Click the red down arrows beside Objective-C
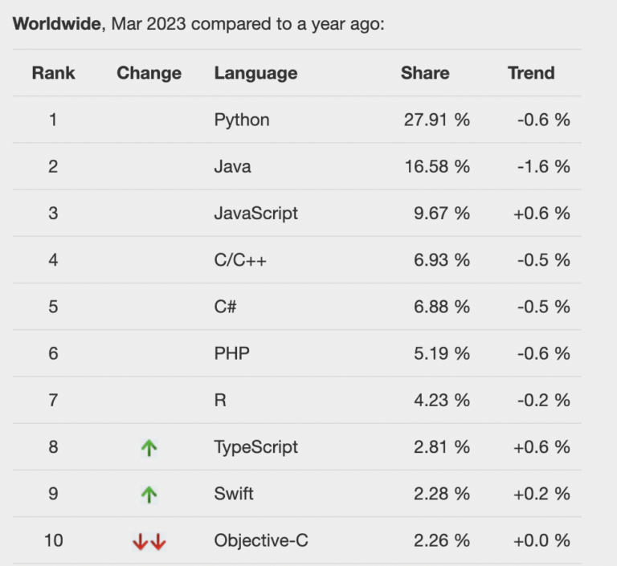The image size is (617, 566). [149, 541]
